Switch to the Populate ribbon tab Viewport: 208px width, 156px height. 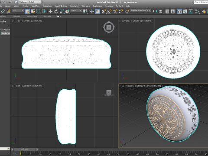click(48, 16)
